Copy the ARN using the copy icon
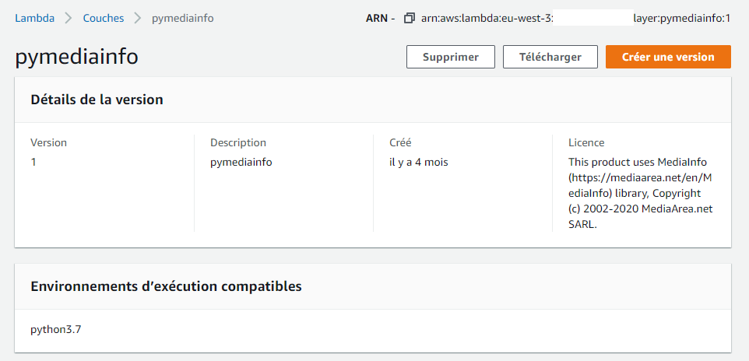Image resolution: width=749 pixels, height=361 pixels. [x=409, y=19]
